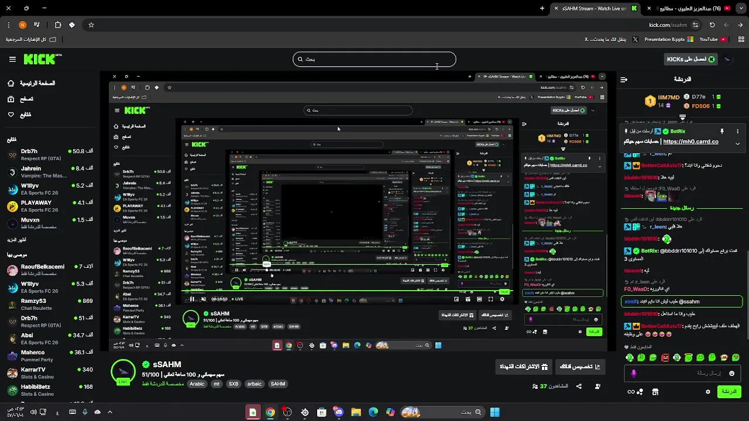Reload the page
The width and height of the screenshot is (749, 421).
pos(712,25)
